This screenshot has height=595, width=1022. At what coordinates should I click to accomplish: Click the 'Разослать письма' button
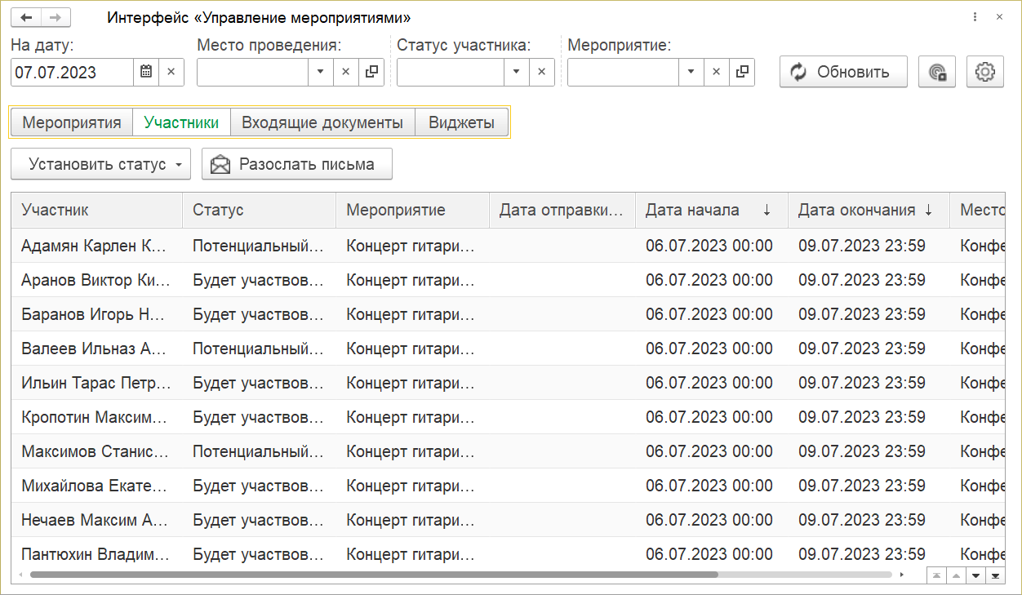(x=297, y=164)
